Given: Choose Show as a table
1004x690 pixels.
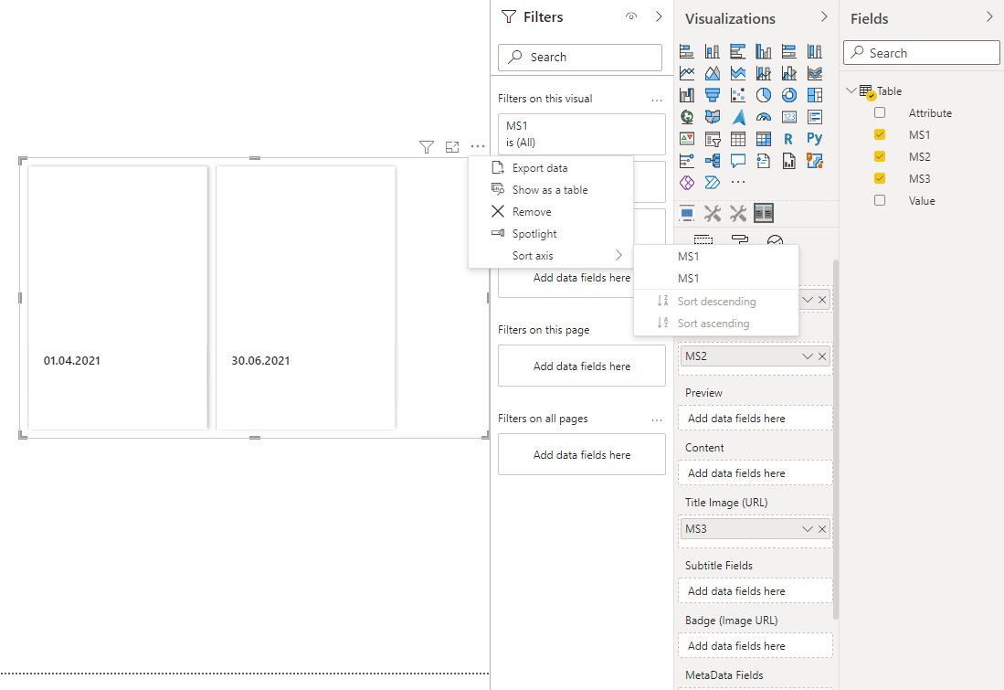Looking at the screenshot, I should coord(551,190).
